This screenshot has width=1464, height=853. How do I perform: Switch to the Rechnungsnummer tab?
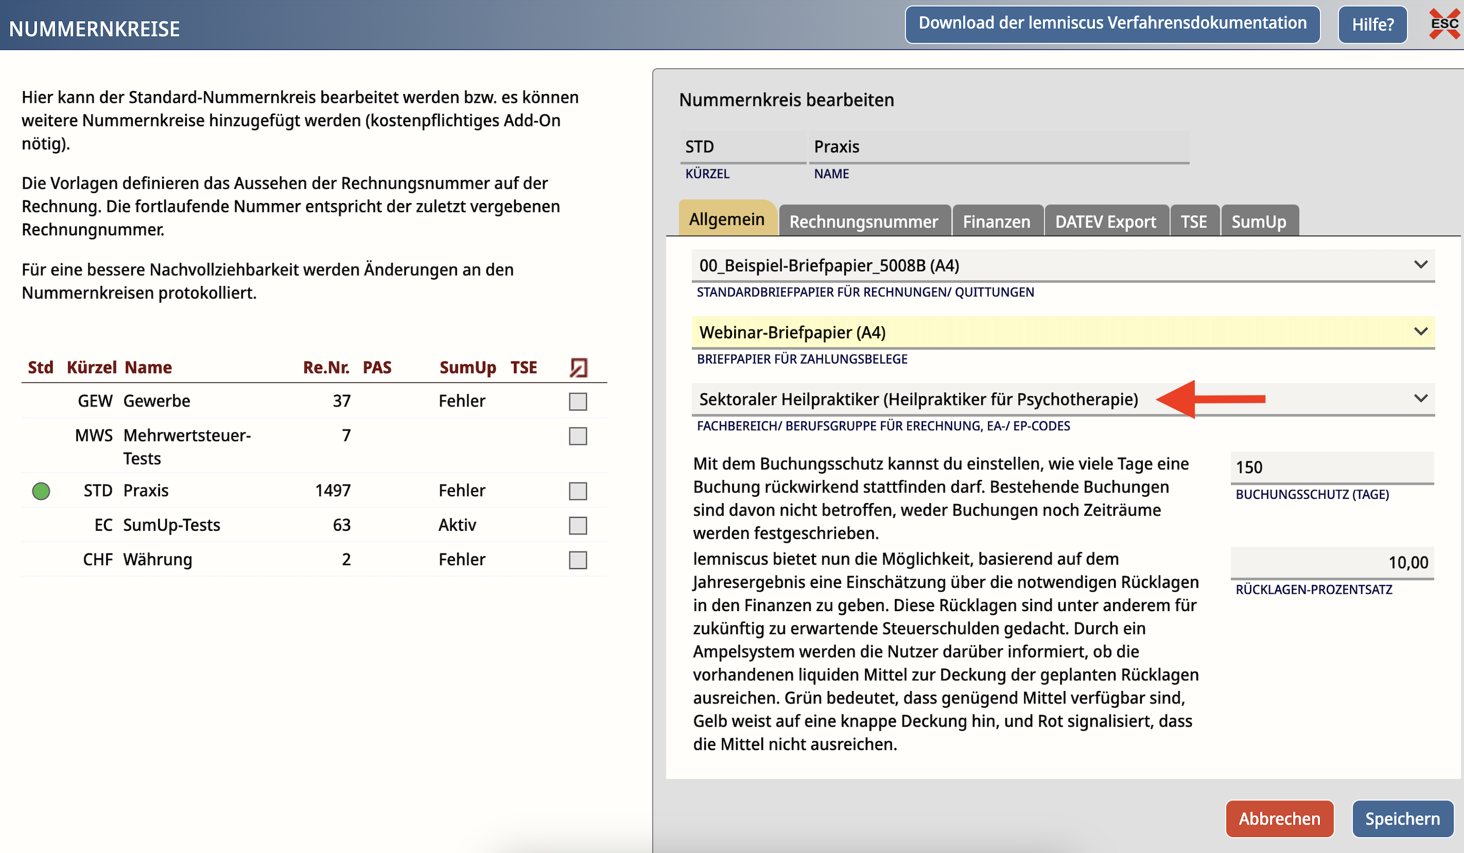click(x=864, y=221)
